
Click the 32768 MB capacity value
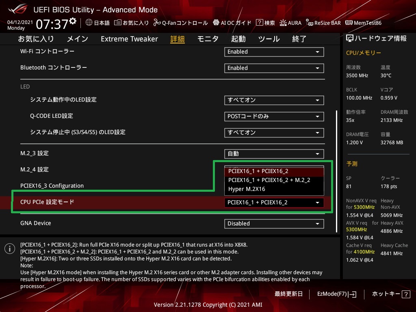tap(392, 143)
